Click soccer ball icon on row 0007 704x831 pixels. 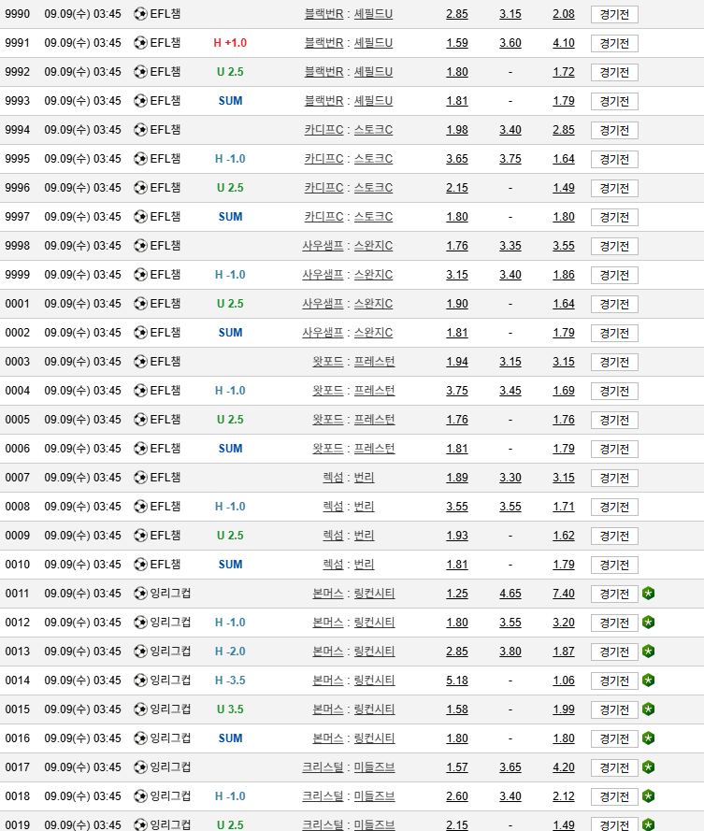point(140,478)
